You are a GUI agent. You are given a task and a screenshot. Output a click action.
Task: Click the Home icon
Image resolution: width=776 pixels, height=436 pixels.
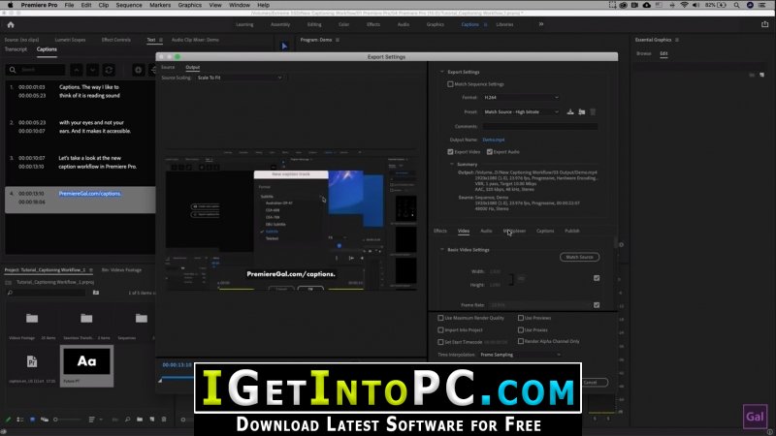11,25
